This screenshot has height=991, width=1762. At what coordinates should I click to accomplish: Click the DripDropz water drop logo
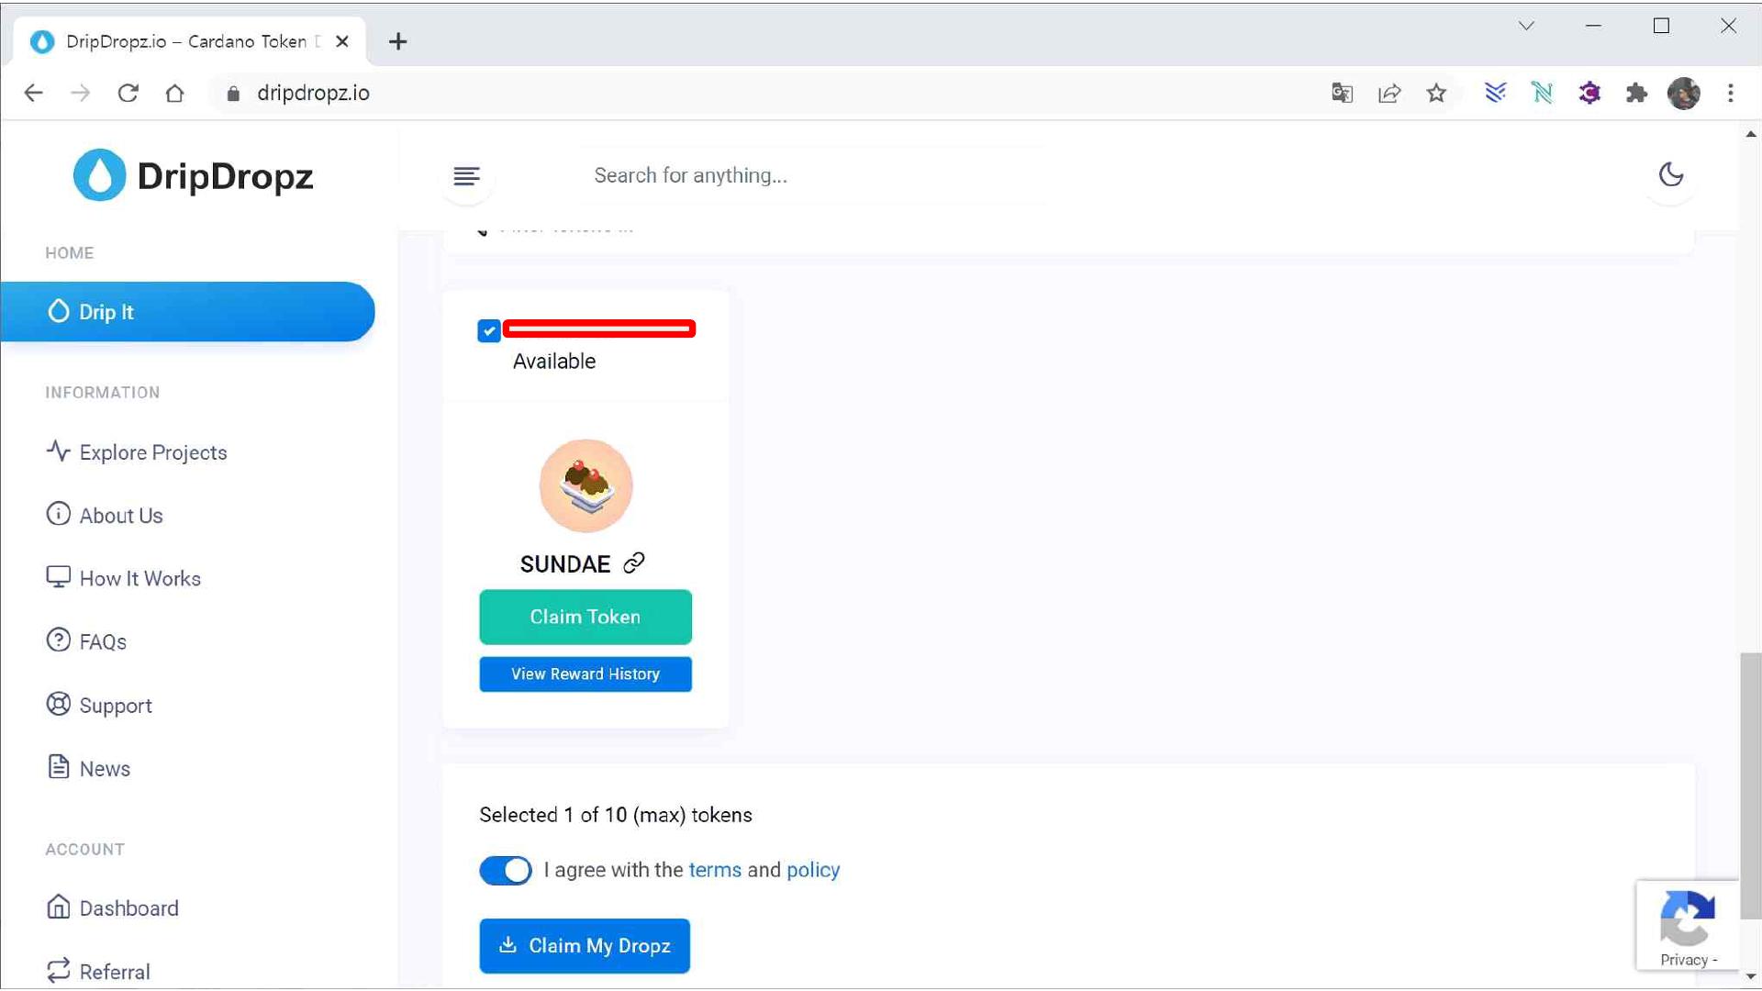tap(99, 174)
